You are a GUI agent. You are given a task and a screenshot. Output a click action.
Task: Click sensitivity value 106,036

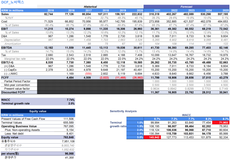(172, 130)
